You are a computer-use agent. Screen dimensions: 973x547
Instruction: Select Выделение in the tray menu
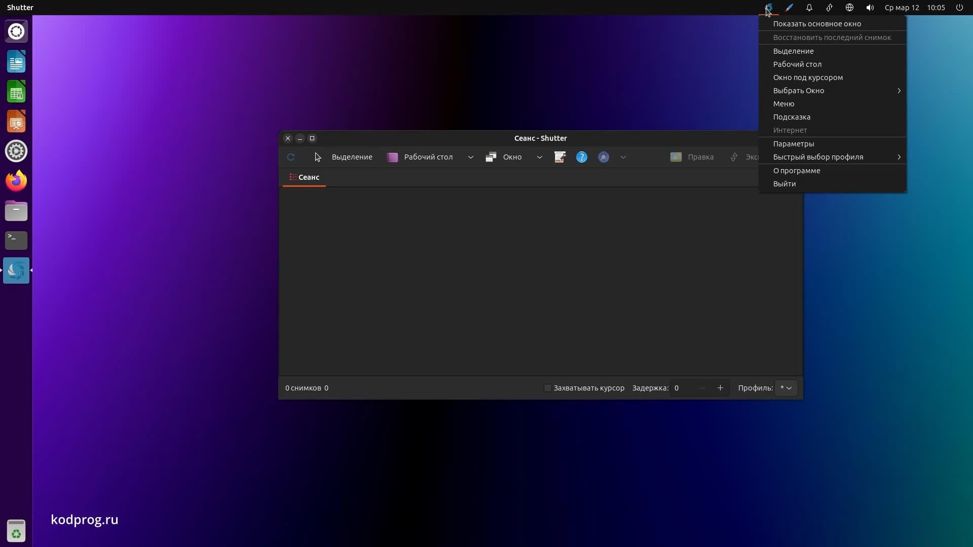pos(832,51)
